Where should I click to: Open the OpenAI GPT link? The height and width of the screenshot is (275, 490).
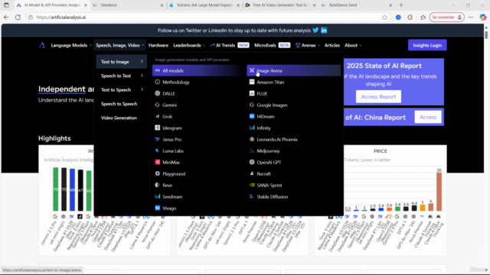269,162
